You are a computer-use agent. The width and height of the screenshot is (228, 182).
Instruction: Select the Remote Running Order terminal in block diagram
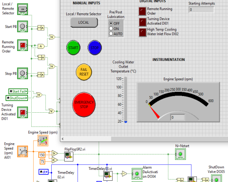pos(23,45)
